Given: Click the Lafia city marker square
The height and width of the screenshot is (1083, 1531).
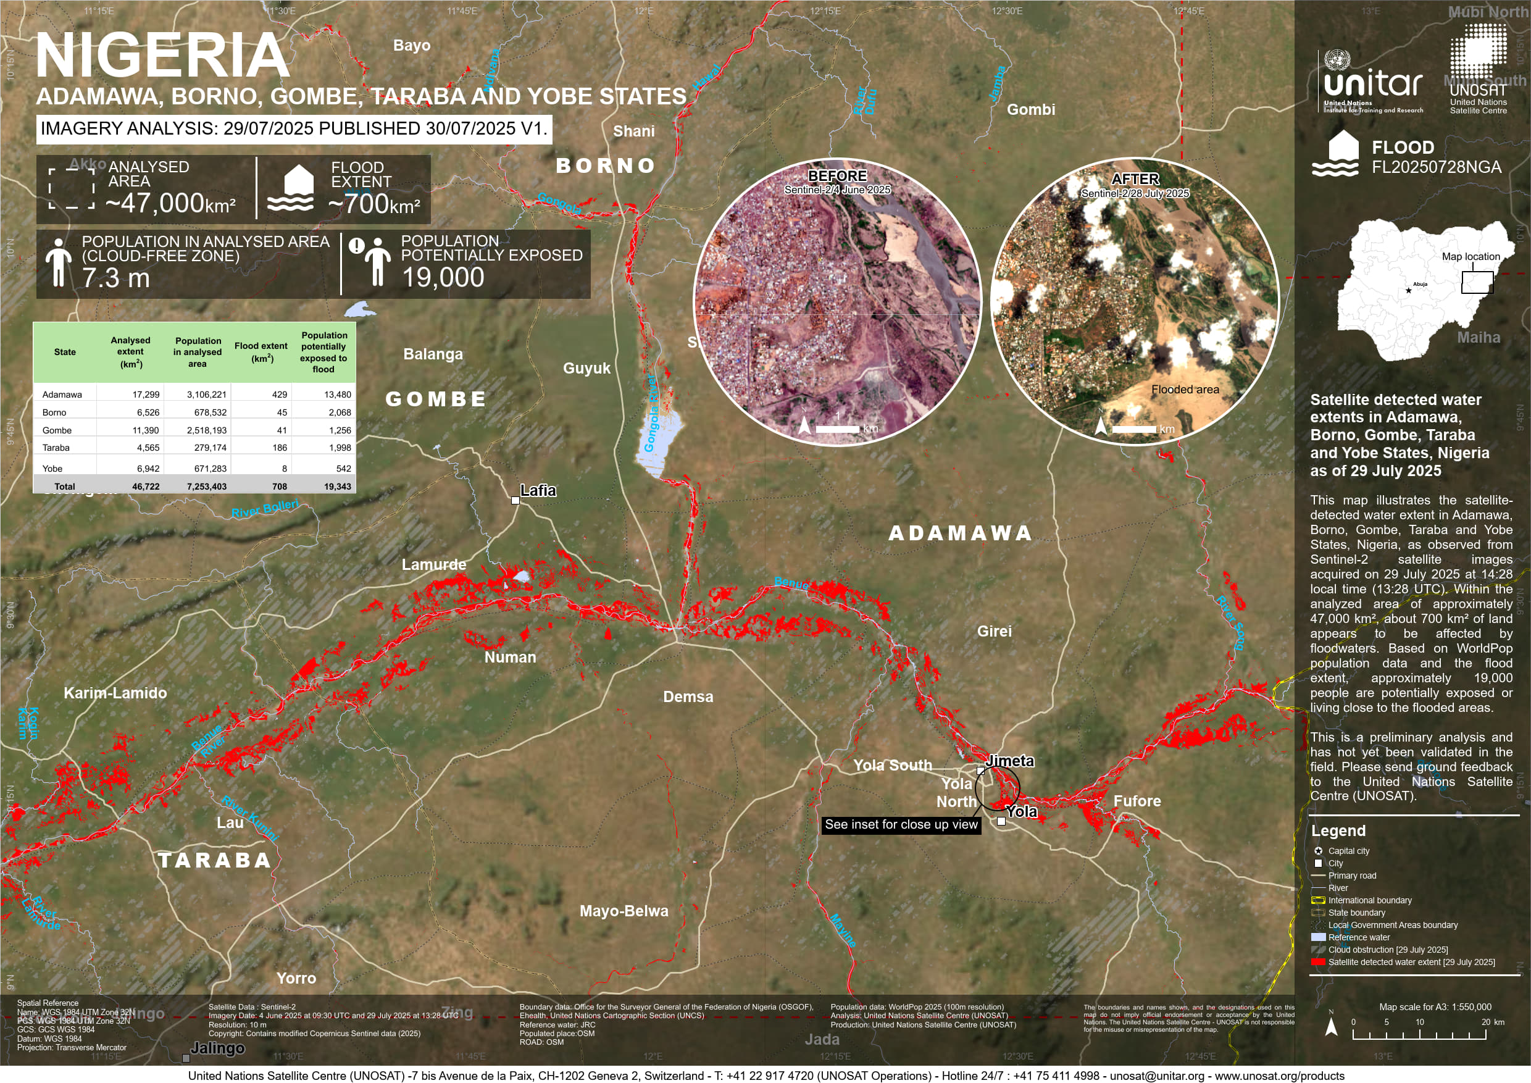Looking at the screenshot, I should click(515, 500).
